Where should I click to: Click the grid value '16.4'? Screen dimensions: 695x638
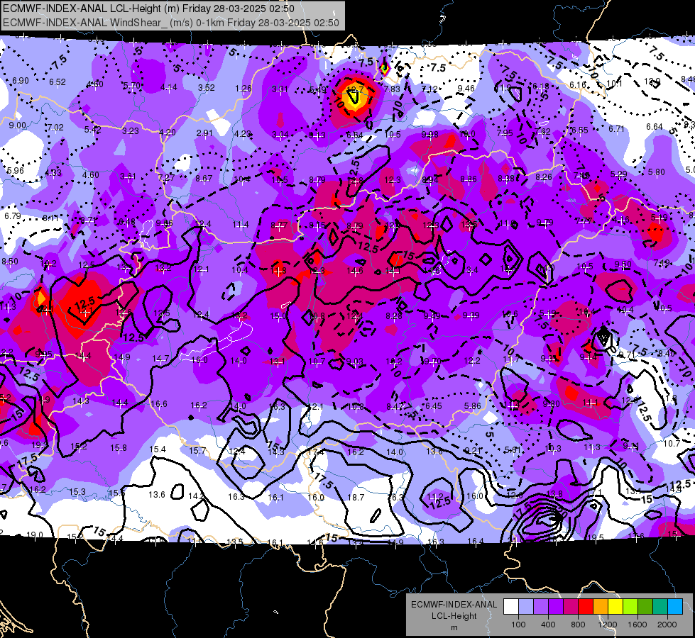[x=475, y=541]
